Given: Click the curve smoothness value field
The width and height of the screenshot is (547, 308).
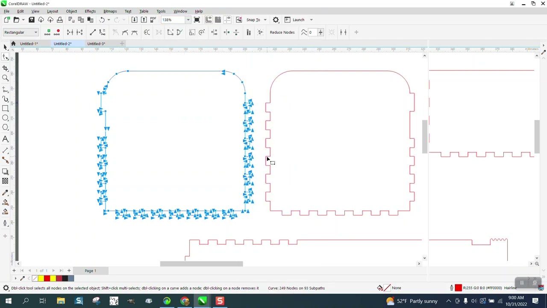Looking at the screenshot, I should [x=312, y=32].
